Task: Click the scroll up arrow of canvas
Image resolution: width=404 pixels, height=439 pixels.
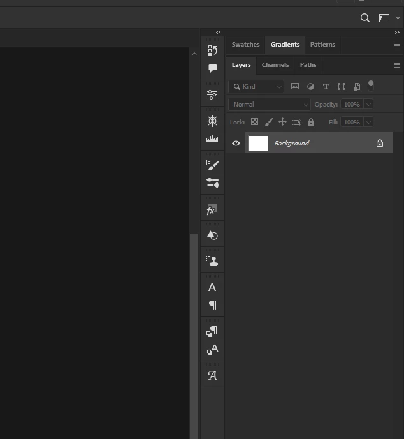Action: pyautogui.click(x=194, y=54)
